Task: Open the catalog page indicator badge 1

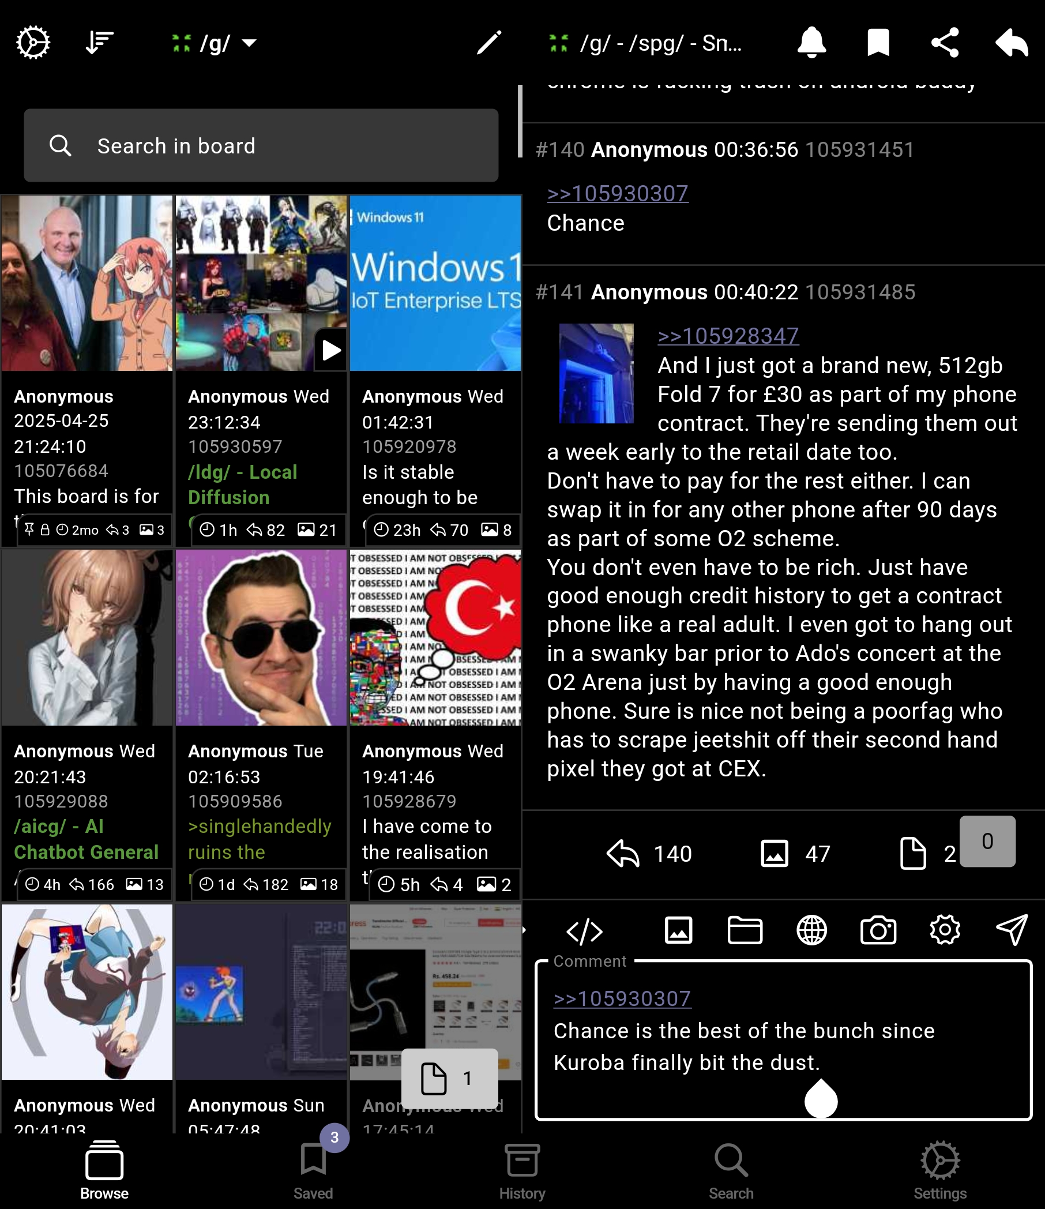Action: (449, 1078)
